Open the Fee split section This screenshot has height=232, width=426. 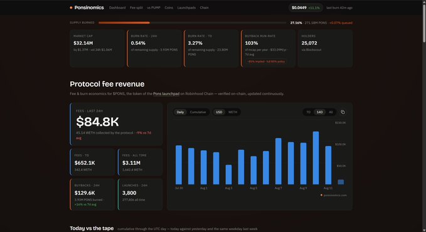click(x=136, y=8)
